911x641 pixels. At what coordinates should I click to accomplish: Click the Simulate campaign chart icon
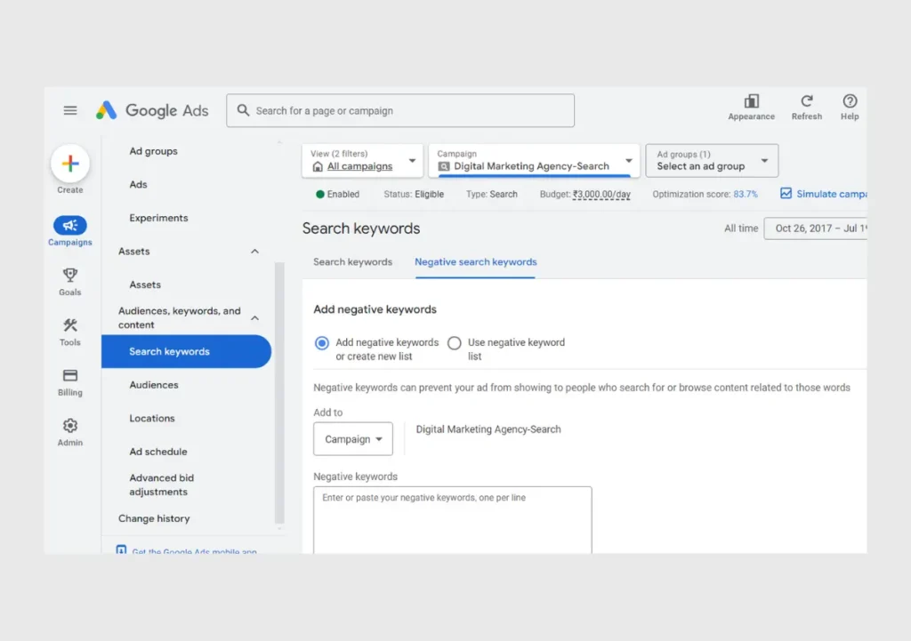click(x=786, y=193)
